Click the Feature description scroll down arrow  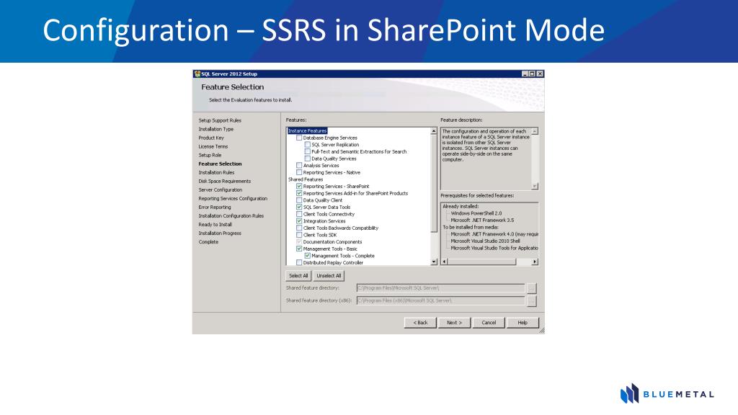click(x=535, y=186)
